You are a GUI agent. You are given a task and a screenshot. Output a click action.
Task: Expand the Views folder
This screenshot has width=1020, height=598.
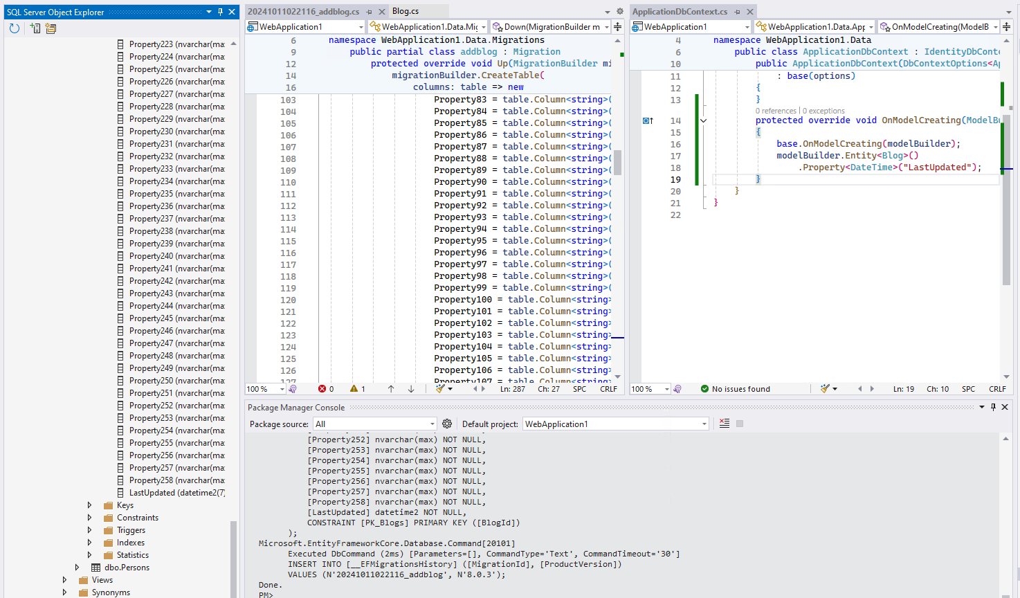(x=64, y=580)
